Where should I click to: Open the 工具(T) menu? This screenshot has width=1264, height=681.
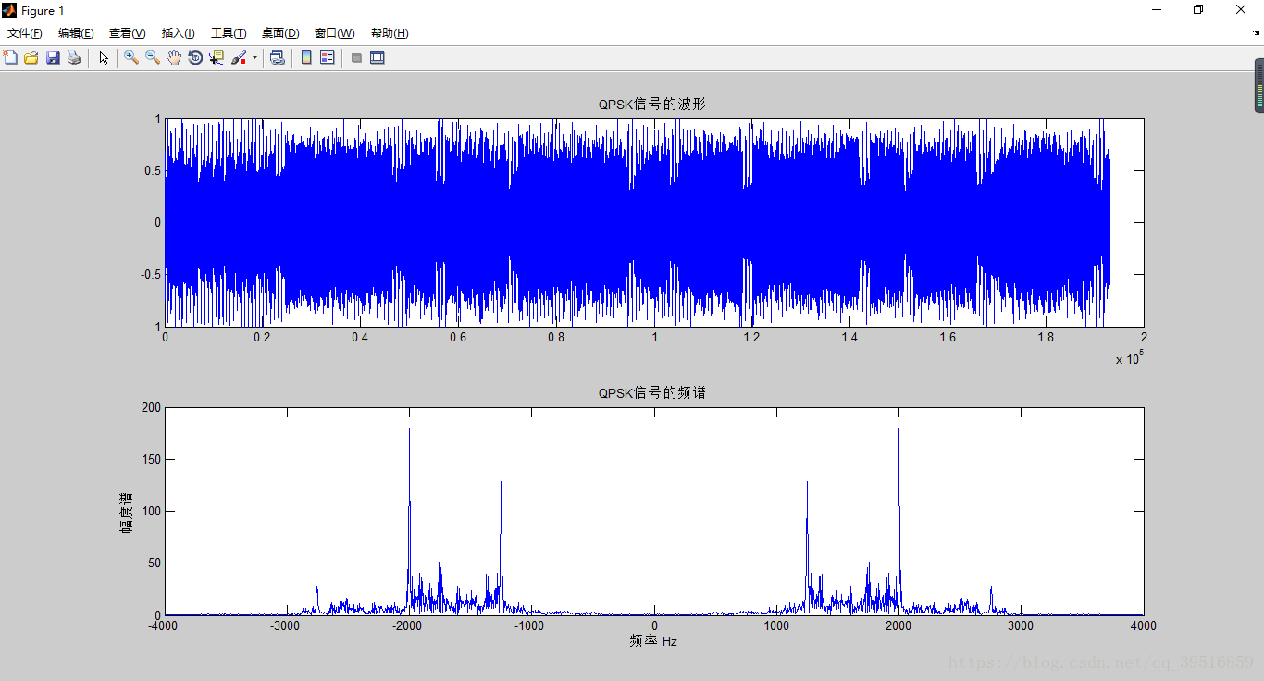(229, 33)
